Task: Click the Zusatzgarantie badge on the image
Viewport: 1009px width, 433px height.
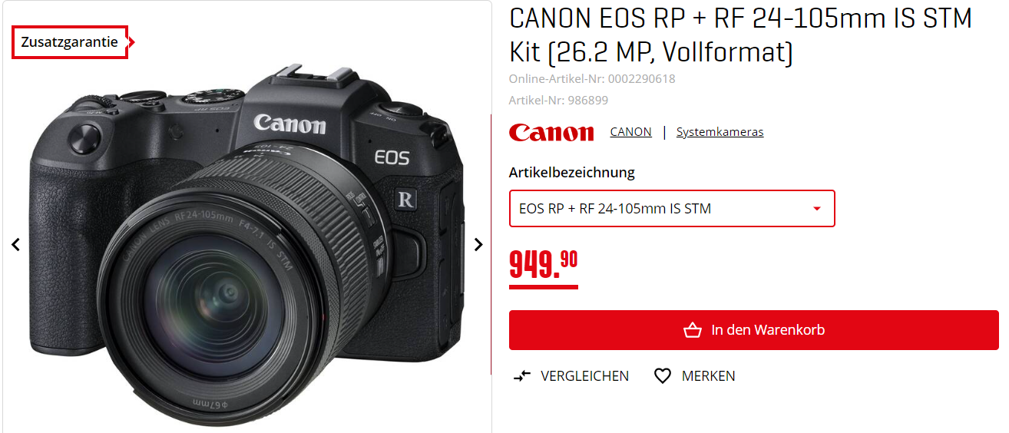Action: pos(70,42)
